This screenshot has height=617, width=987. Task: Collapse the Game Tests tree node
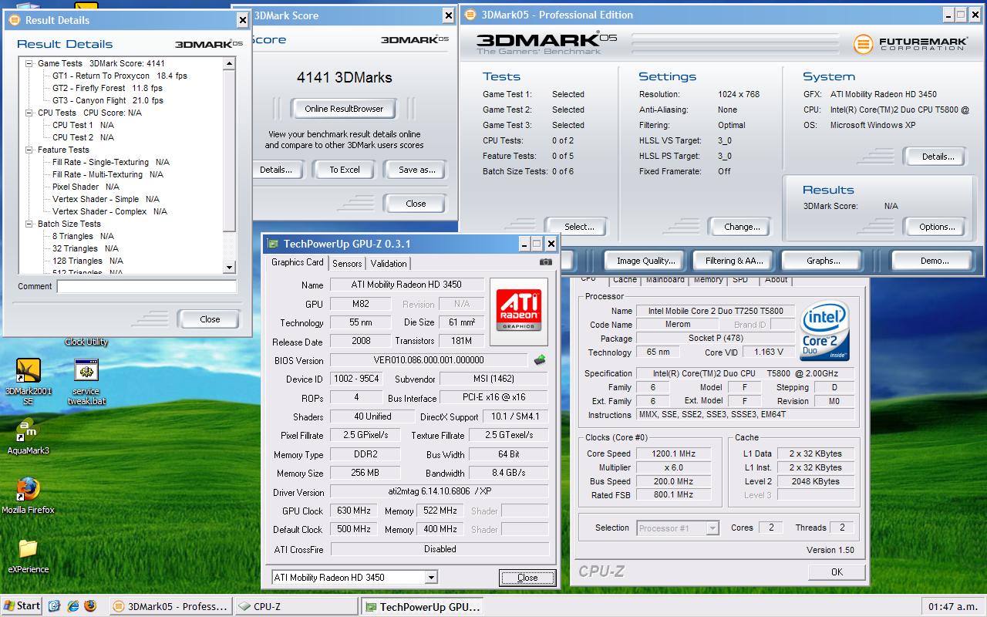point(29,63)
